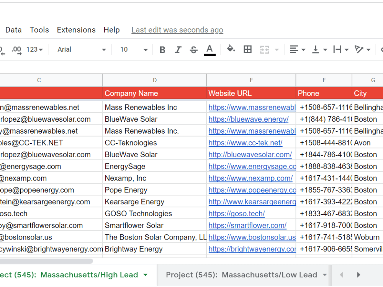This screenshot has width=383, height=287.
Task: Toggle bold formatting
Action: coord(162,50)
